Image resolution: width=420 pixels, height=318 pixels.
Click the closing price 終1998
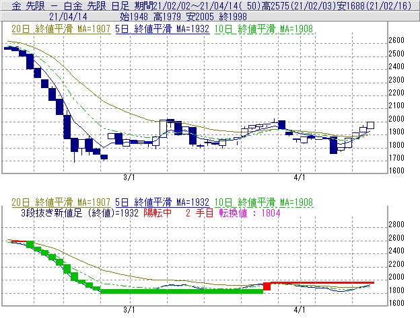click(x=233, y=17)
